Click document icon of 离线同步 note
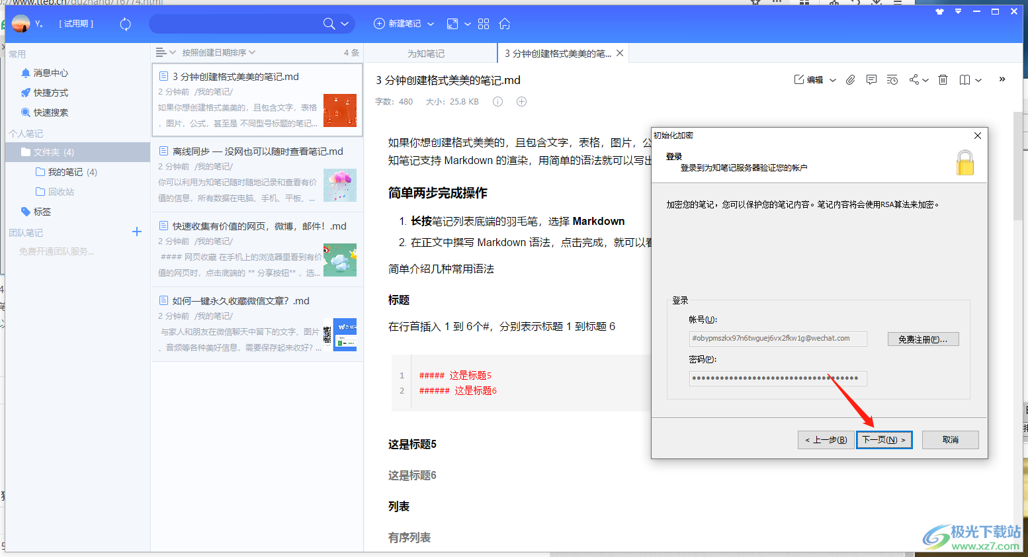Viewport: 1028px width, 557px height. [163, 151]
